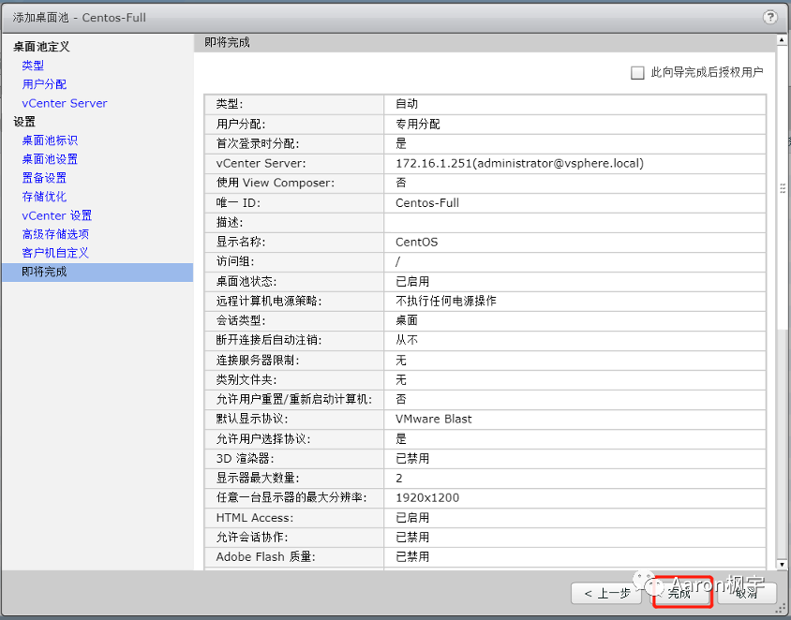Click scrollbar up arrow
This screenshot has height=620, width=791.
782,39
